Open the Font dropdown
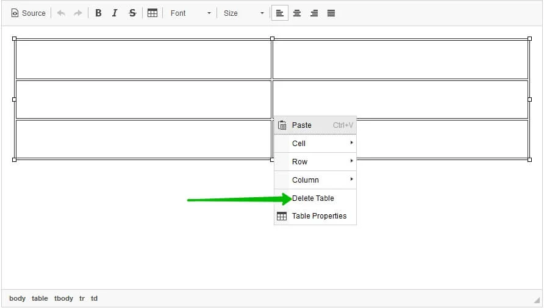Image resolution: width=544 pixels, height=308 pixels. click(190, 13)
